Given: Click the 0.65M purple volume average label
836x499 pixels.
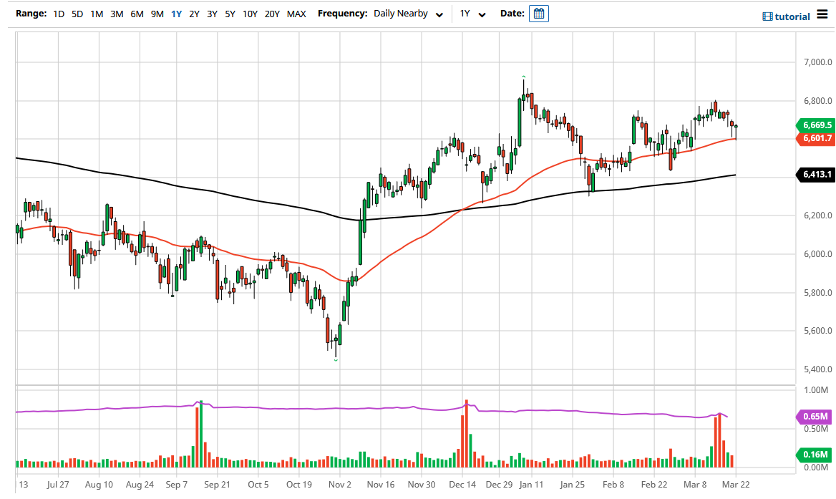Looking at the screenshot, I should 815,417.
